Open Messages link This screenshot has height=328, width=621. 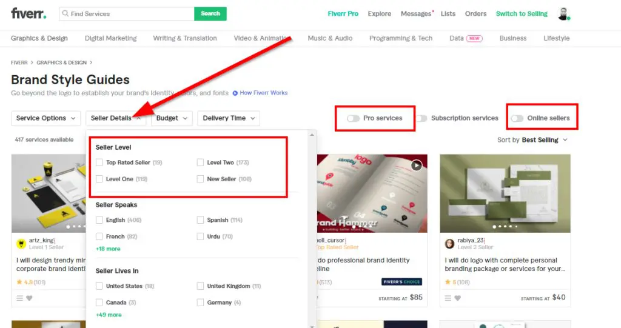[x=416, y=13]
